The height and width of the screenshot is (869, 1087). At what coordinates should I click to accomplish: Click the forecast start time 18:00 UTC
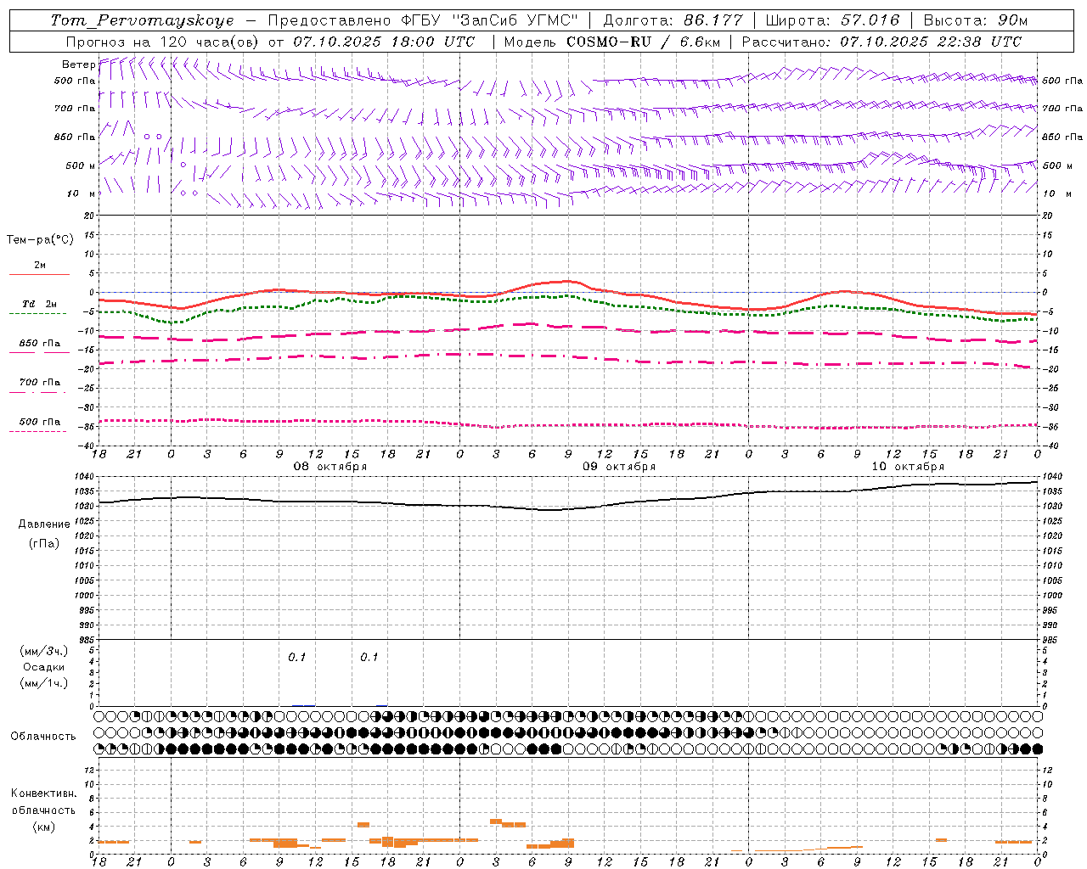coord(435,42)
